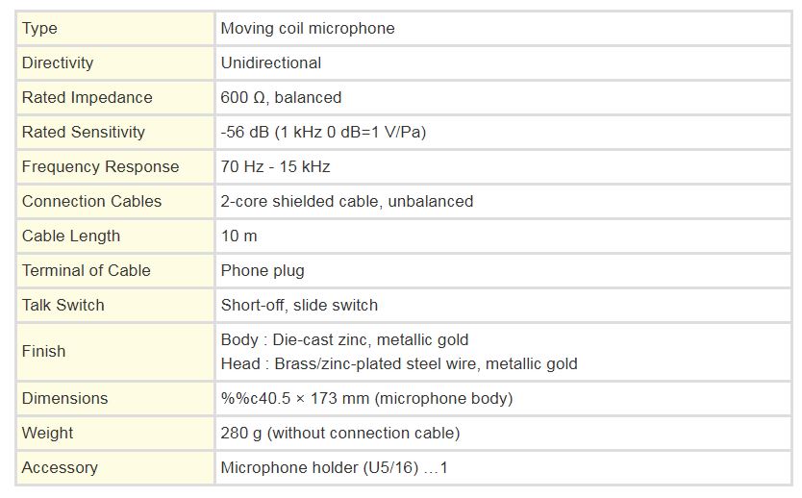Select the Microphone holder accessory value
Viewport: 802px width, 498px height.
(334, 467)
